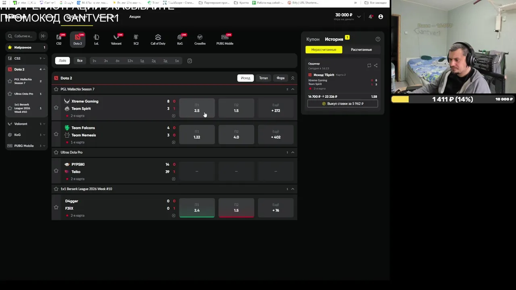516x290 pixels.
Task: Click the Событие search field
Action: [x=21, y=36]
